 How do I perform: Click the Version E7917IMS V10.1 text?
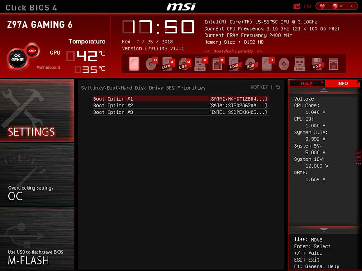153,48
